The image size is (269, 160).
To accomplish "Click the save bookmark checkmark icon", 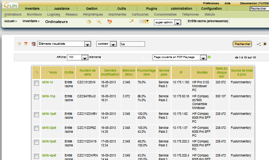I will [258, 44].
